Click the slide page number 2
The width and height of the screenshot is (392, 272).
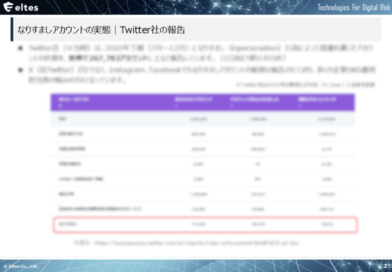385,265
